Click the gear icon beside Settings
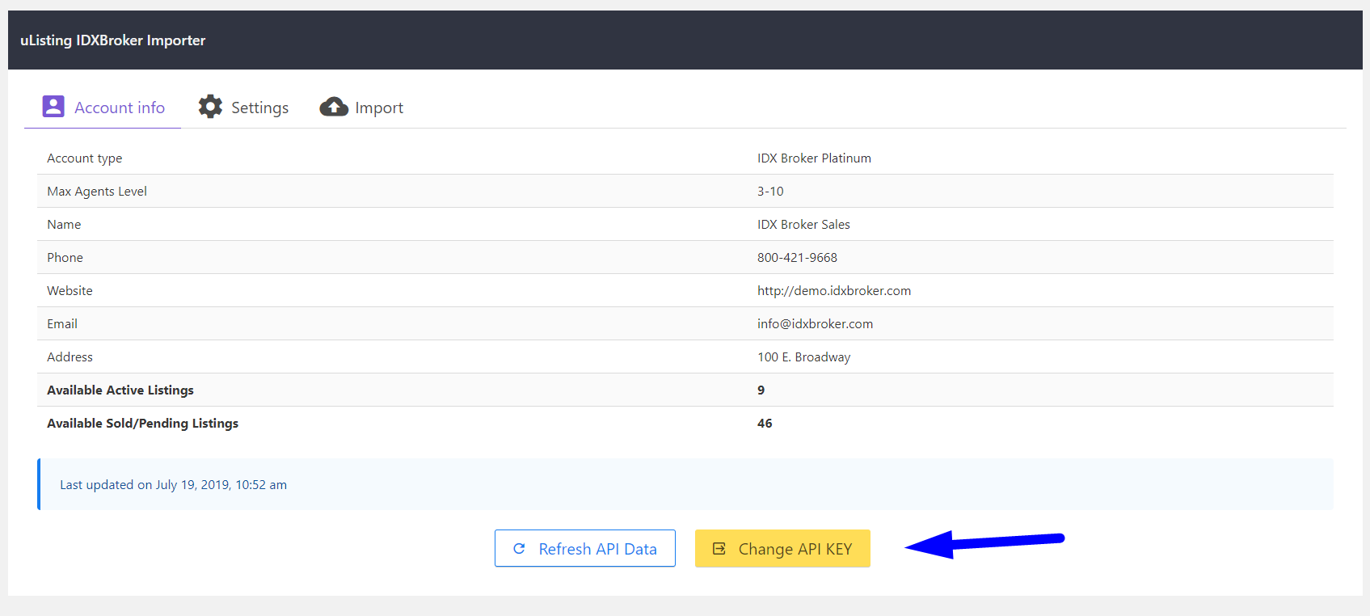This screenshot has width=1370, height=616. click(210, 107)
